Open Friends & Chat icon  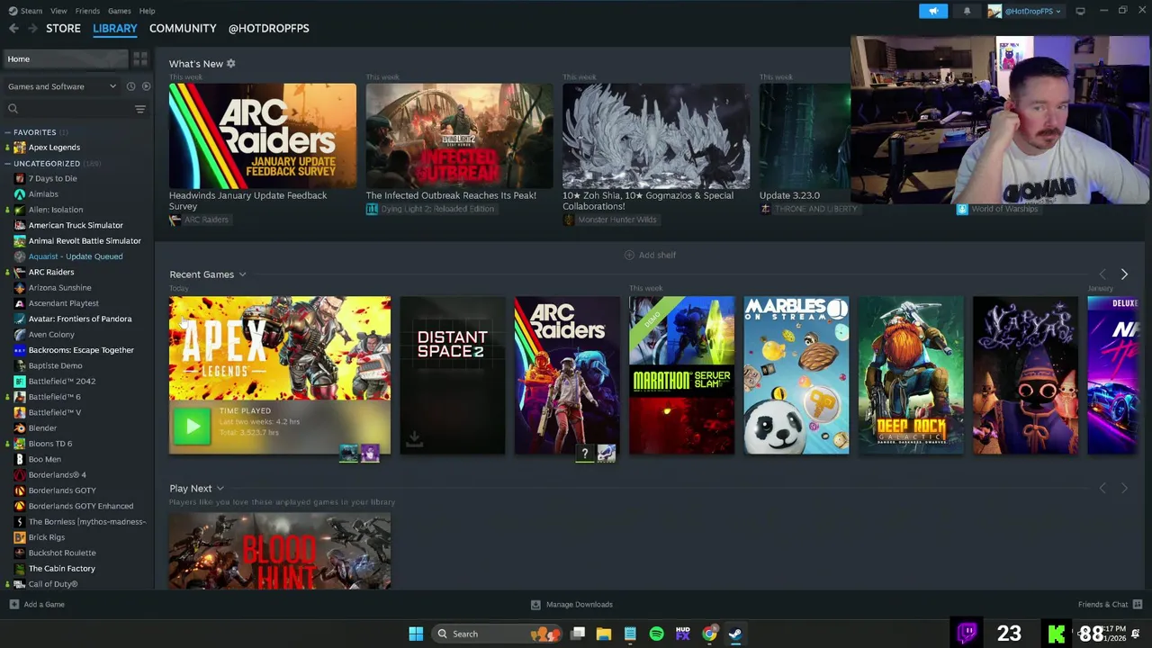point(1138,605)
